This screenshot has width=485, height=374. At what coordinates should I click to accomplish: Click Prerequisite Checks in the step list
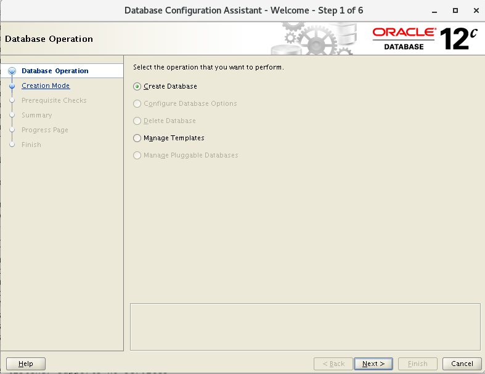(x=54, y=100)
